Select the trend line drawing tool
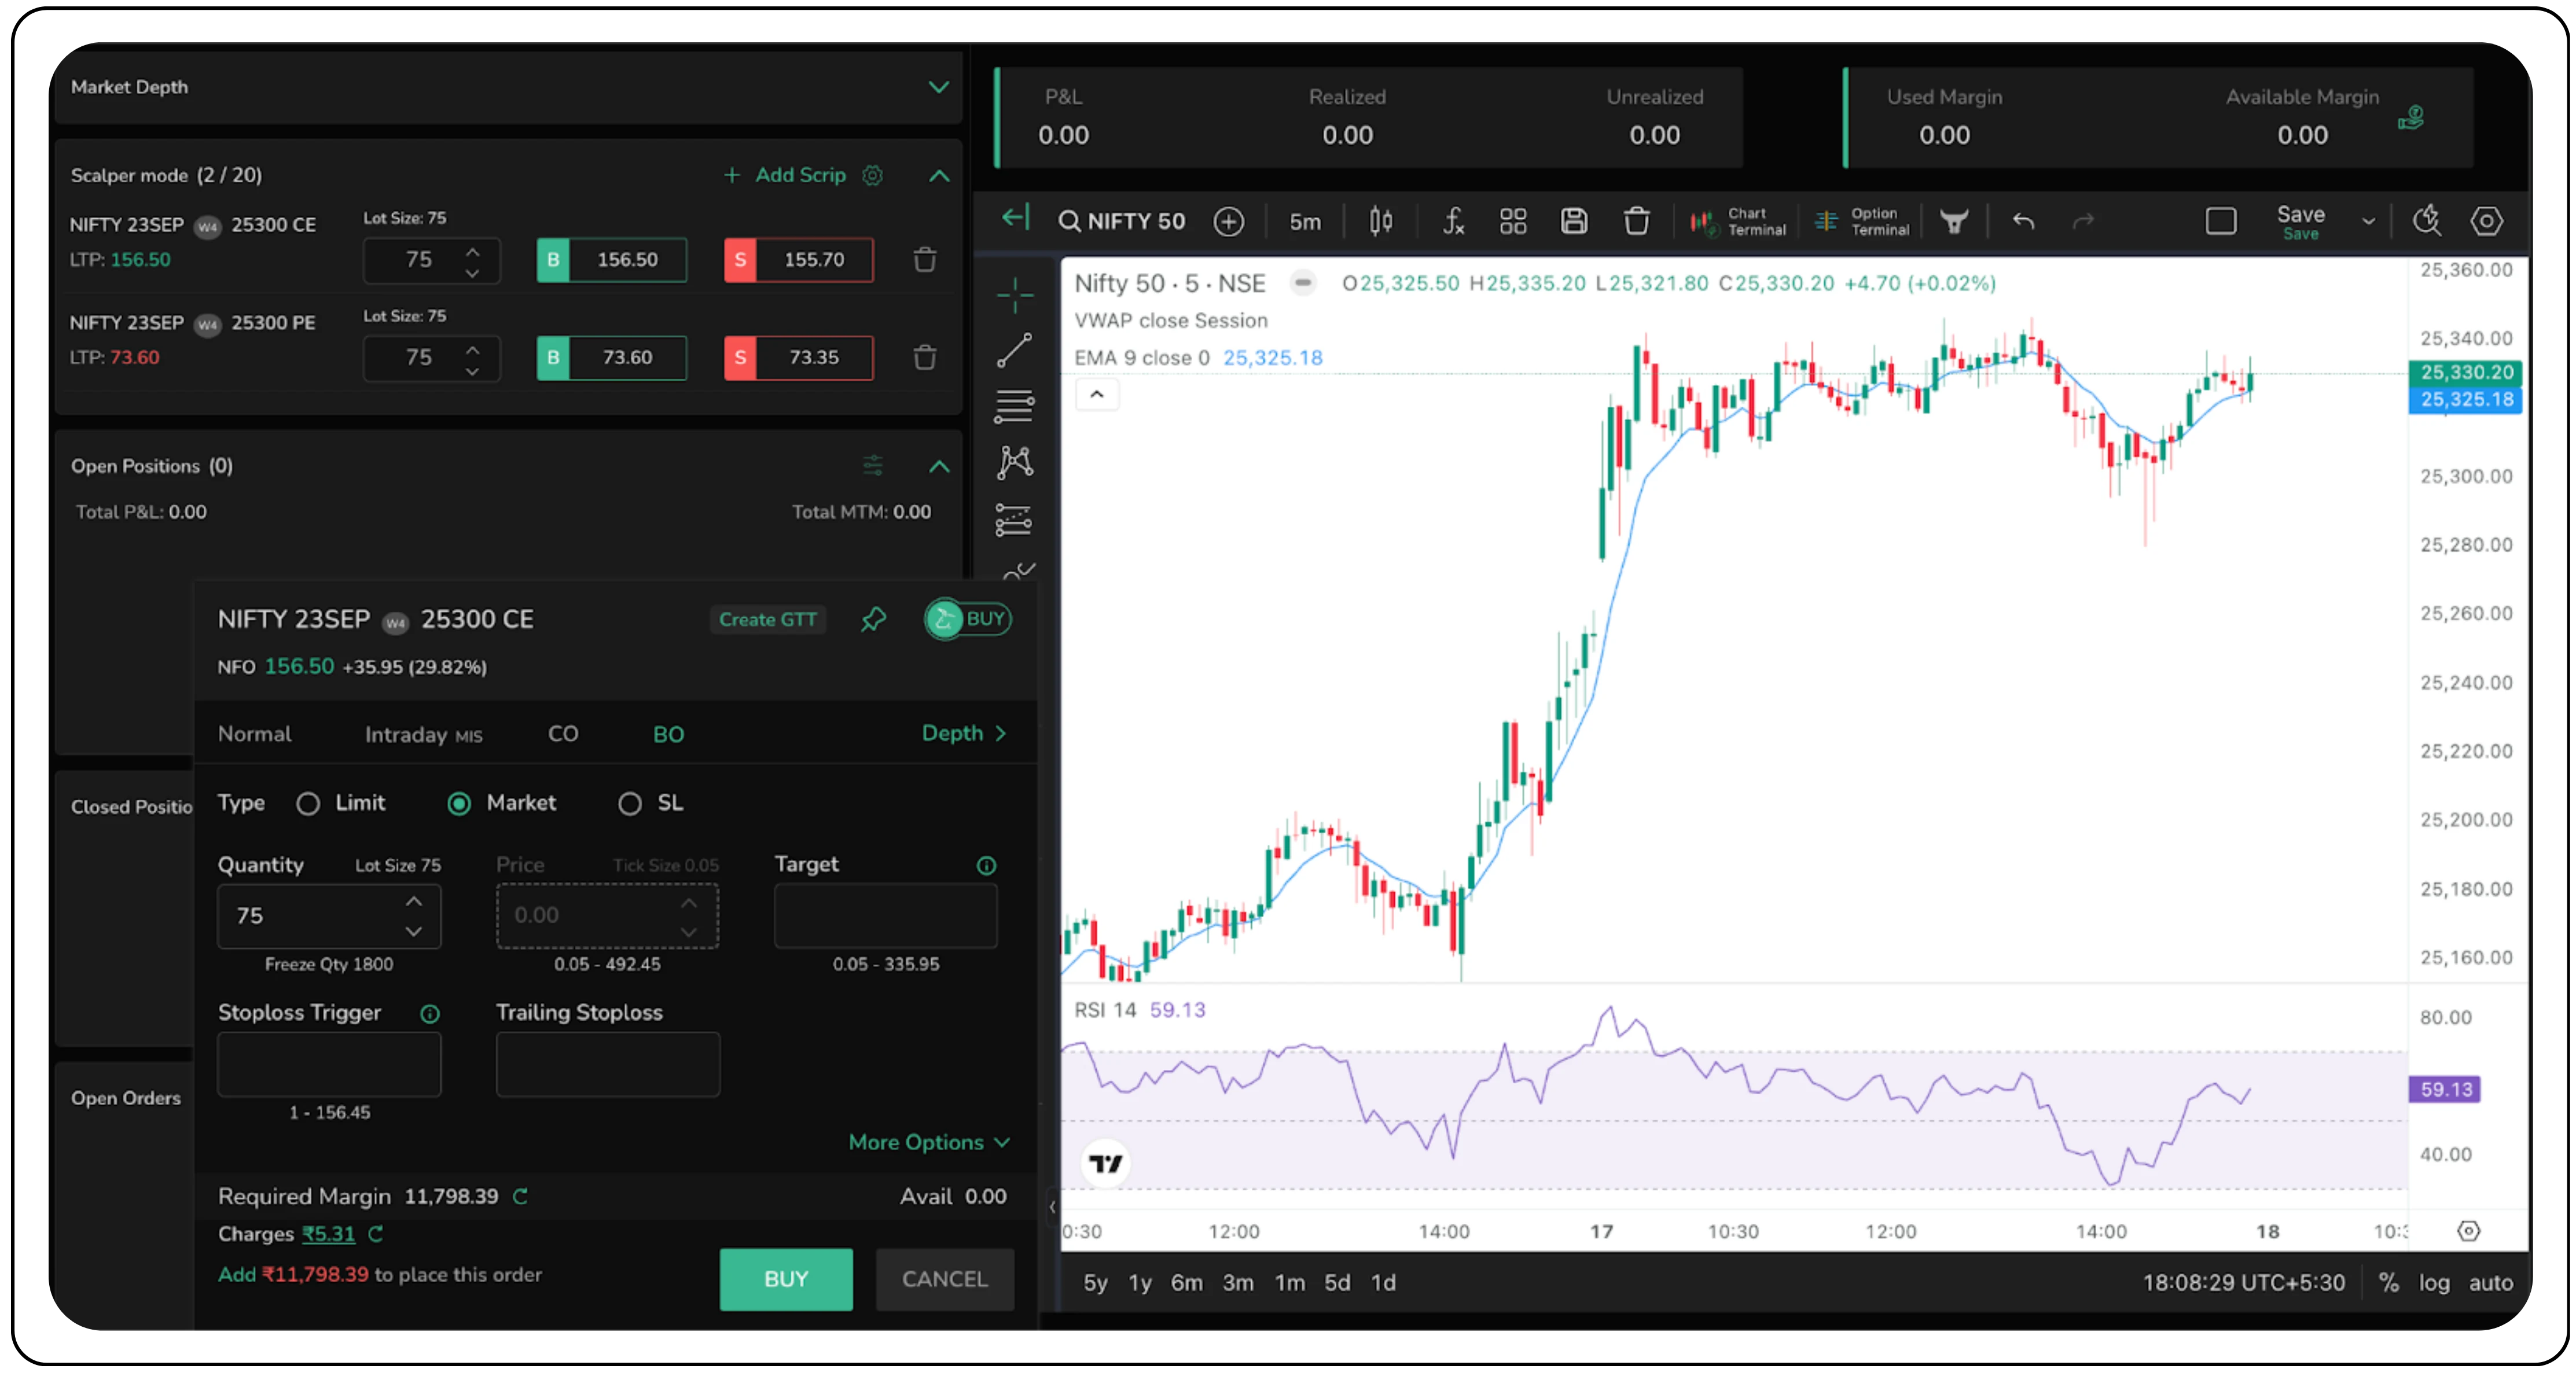2576x1380 pixels. (x=1014, y=350)
